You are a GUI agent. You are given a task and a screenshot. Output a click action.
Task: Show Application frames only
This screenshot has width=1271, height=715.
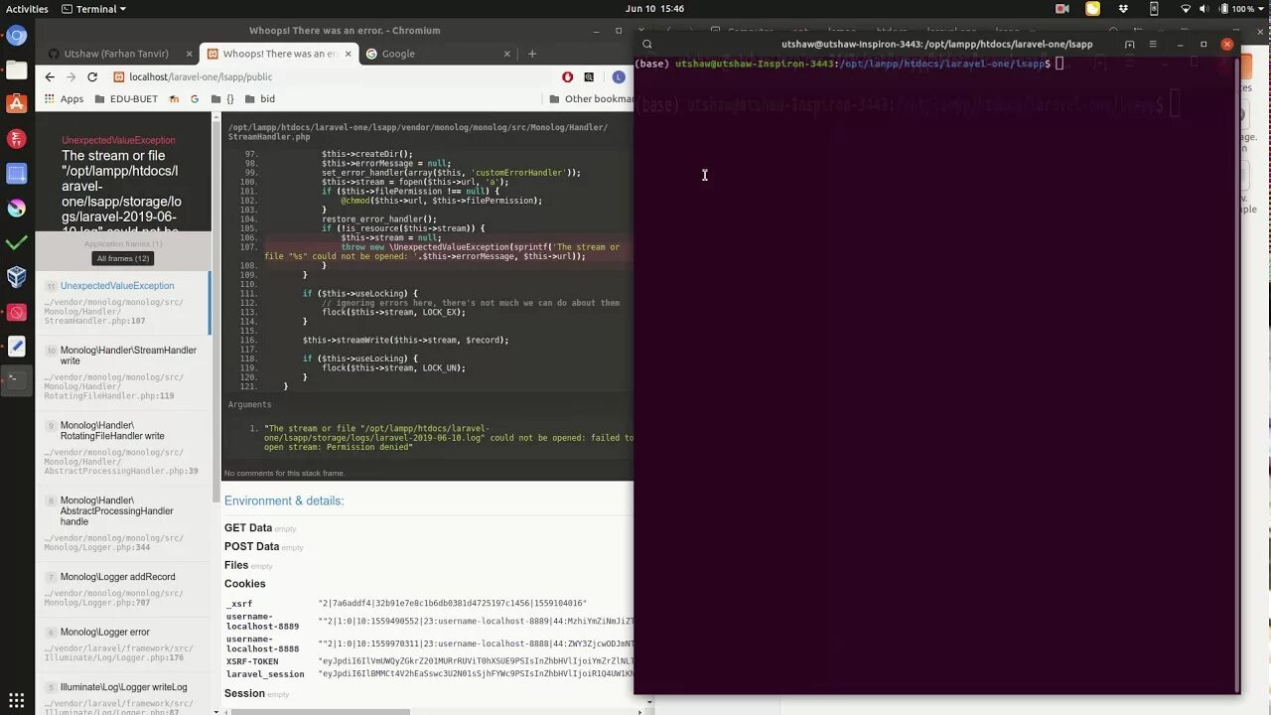click(x=123, y=243)
